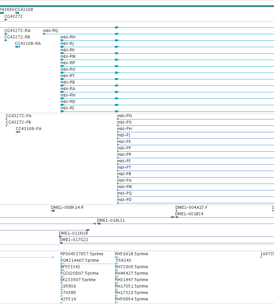Image resolution: width=274 pixels, height=304 pixels.
Task: Select the mbl-PA protein label
Action: click(x=124, y=180)
